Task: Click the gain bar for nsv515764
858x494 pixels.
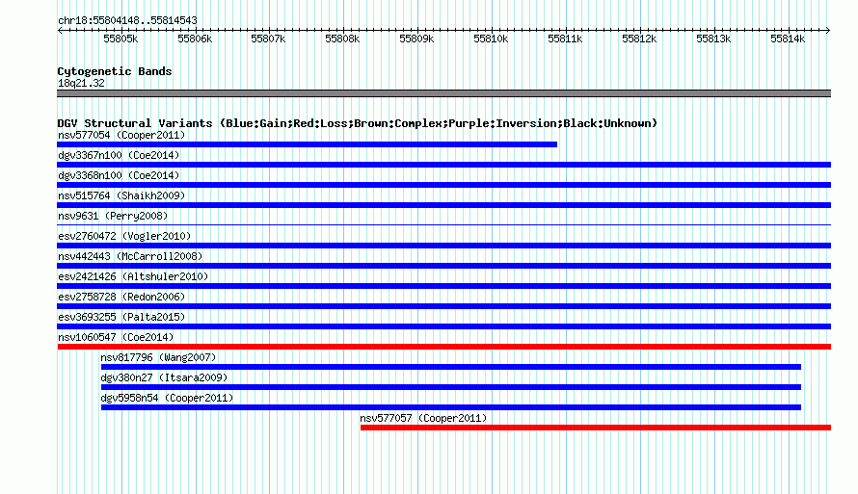Action: (443, 205)
